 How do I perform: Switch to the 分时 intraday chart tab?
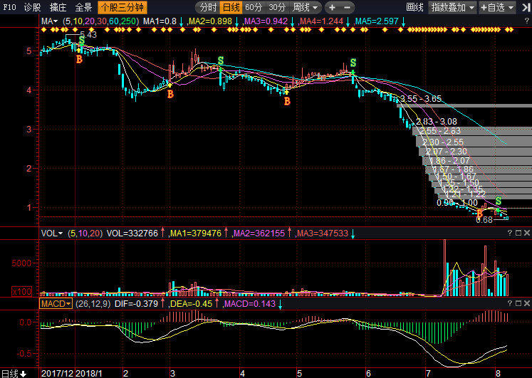click(x=208, y=7)
